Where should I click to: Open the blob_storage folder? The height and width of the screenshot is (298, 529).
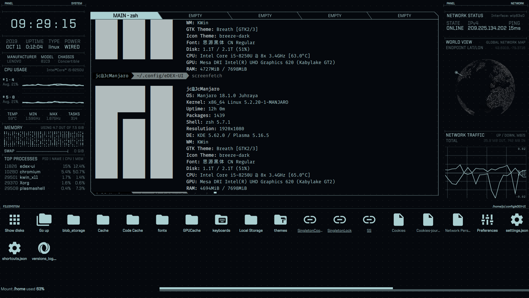point(74,220)
